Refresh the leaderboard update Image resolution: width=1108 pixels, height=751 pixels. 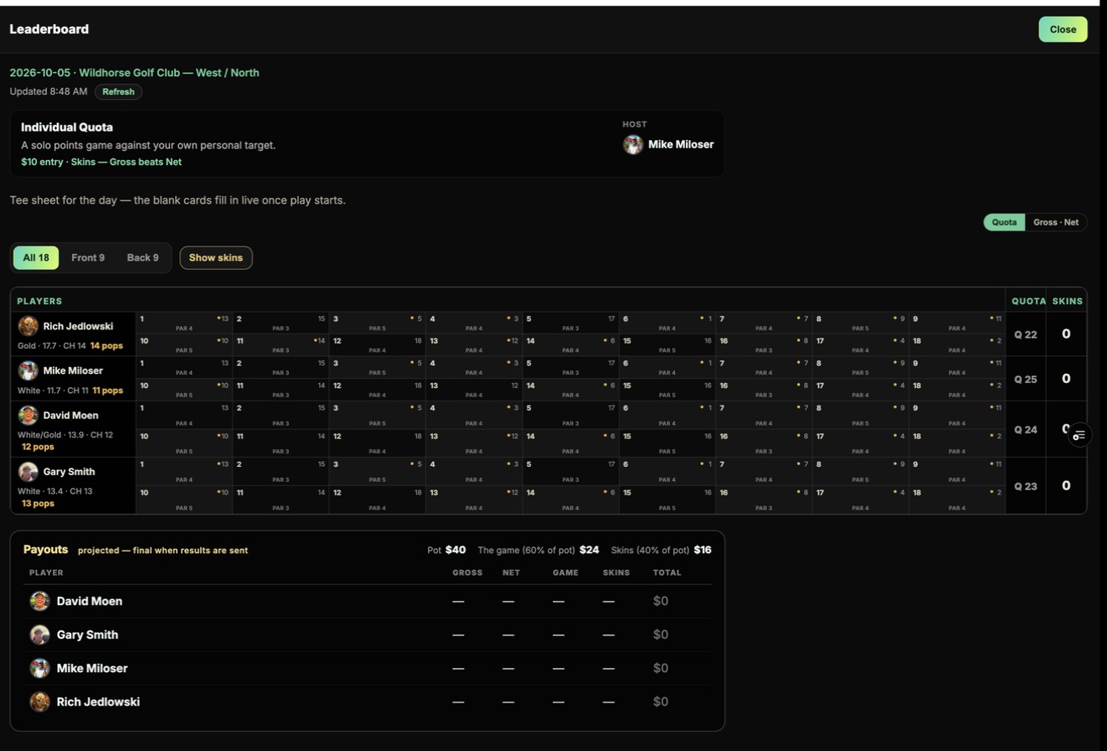[118, 91]
